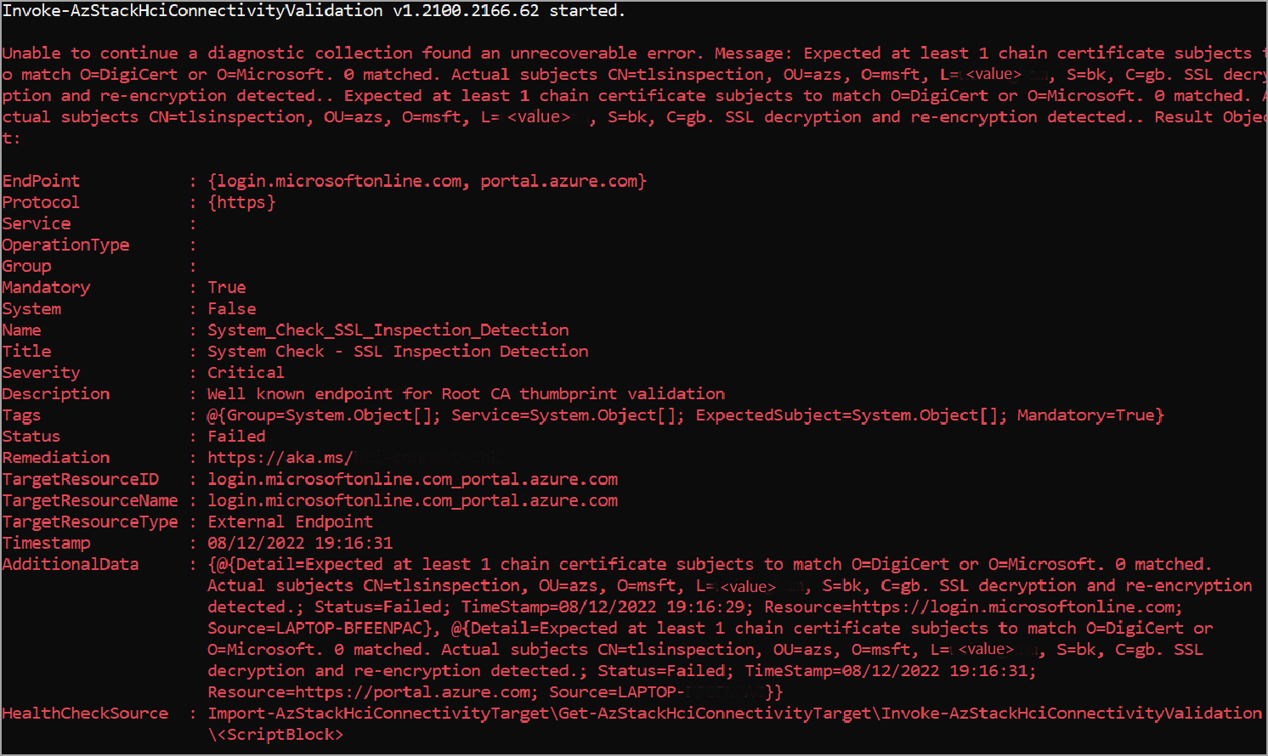Click the EndPoint field label

pyautogui.click(x=41, y=181)
